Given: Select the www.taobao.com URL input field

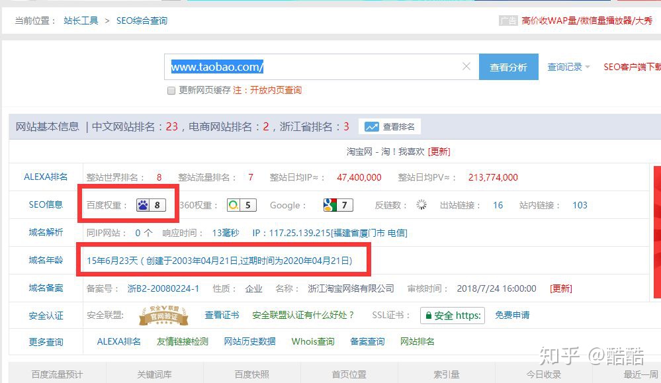Looking at the screenshot, I should [322, 67].
